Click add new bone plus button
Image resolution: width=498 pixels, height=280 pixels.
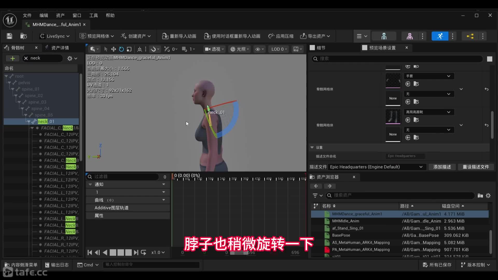(12, 58)
